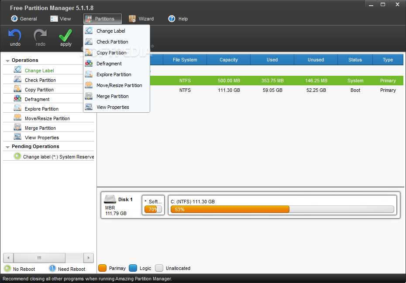406x283 pixels.
Task: Select the 500.00 MB capacity cell
Action: point(229,81)
